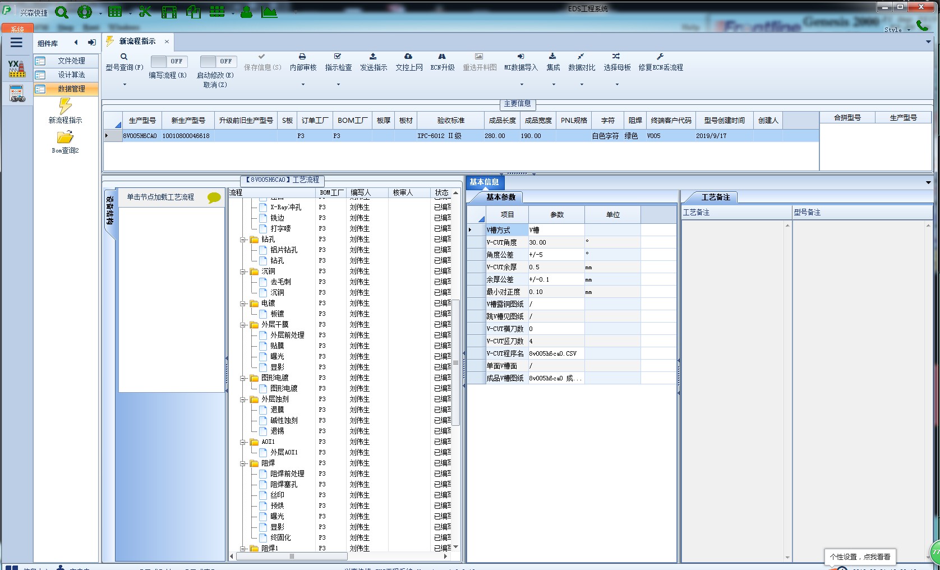This screenshot has width=940, height=570.
Task: Click the green area chart icon
Action: (x=269, y=12)
